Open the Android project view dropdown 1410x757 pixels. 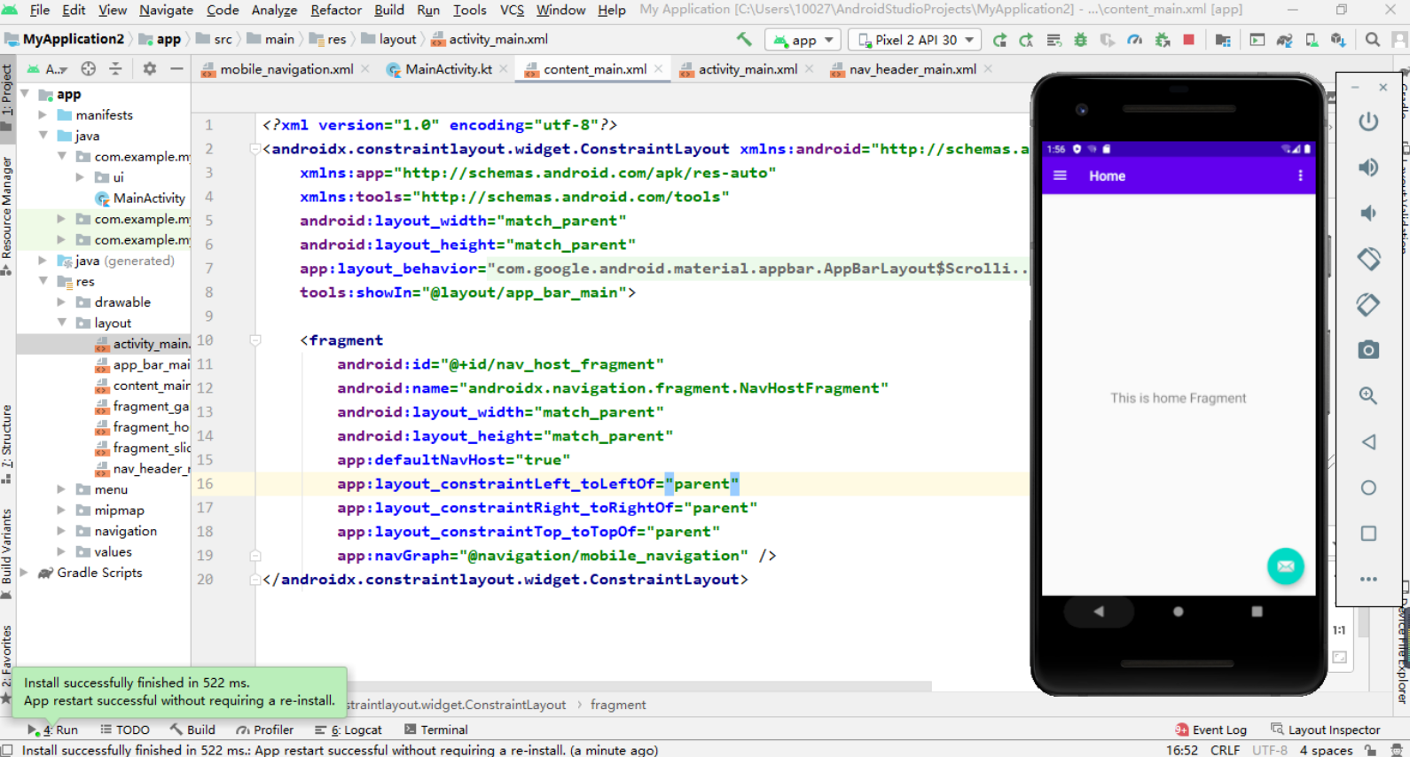tap(47, 69)
